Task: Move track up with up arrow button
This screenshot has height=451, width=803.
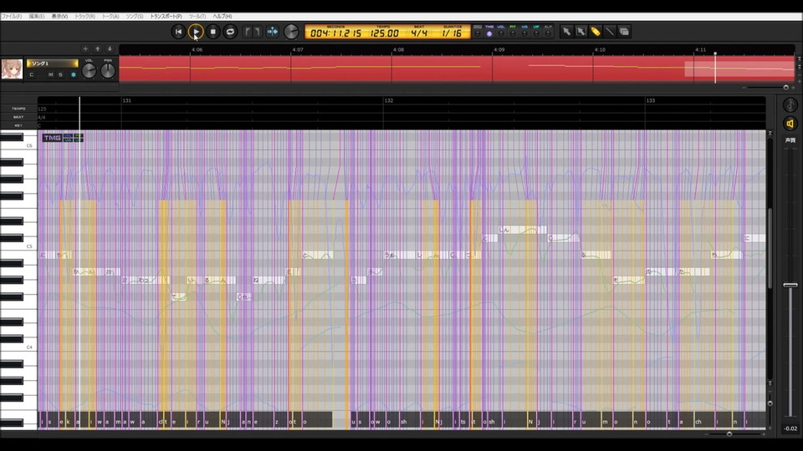Action: (97, 49)
